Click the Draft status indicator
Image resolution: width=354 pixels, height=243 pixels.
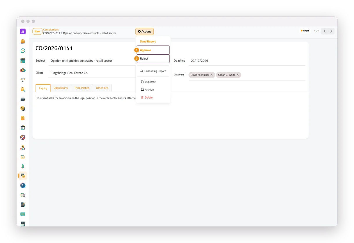[x=305, y=31]
